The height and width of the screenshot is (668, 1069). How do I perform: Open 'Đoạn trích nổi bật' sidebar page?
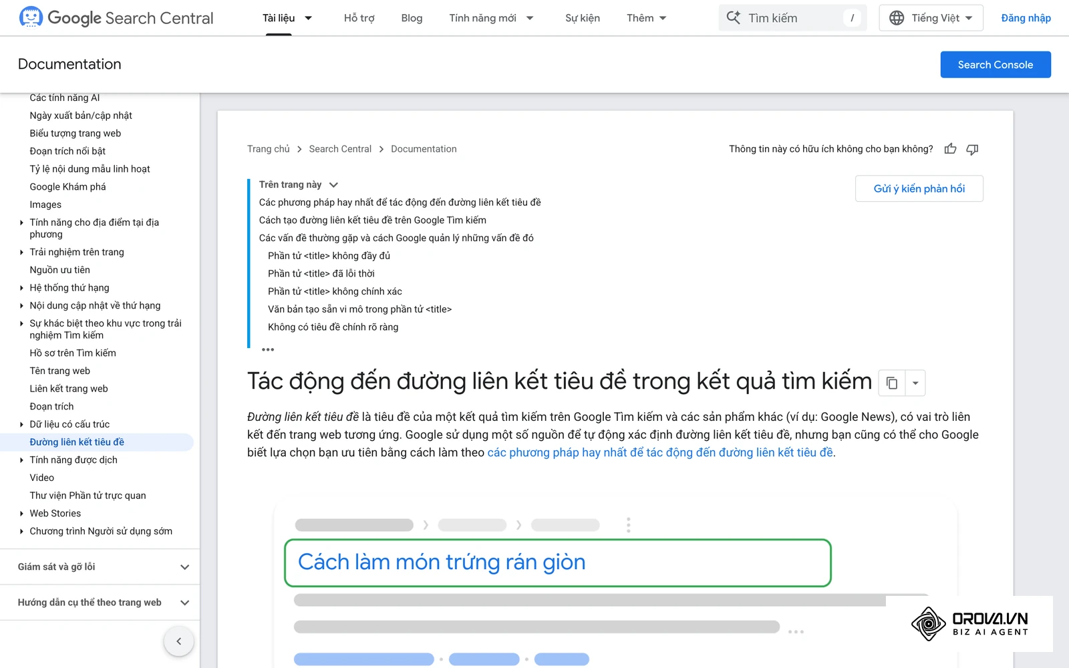point(67,151)
